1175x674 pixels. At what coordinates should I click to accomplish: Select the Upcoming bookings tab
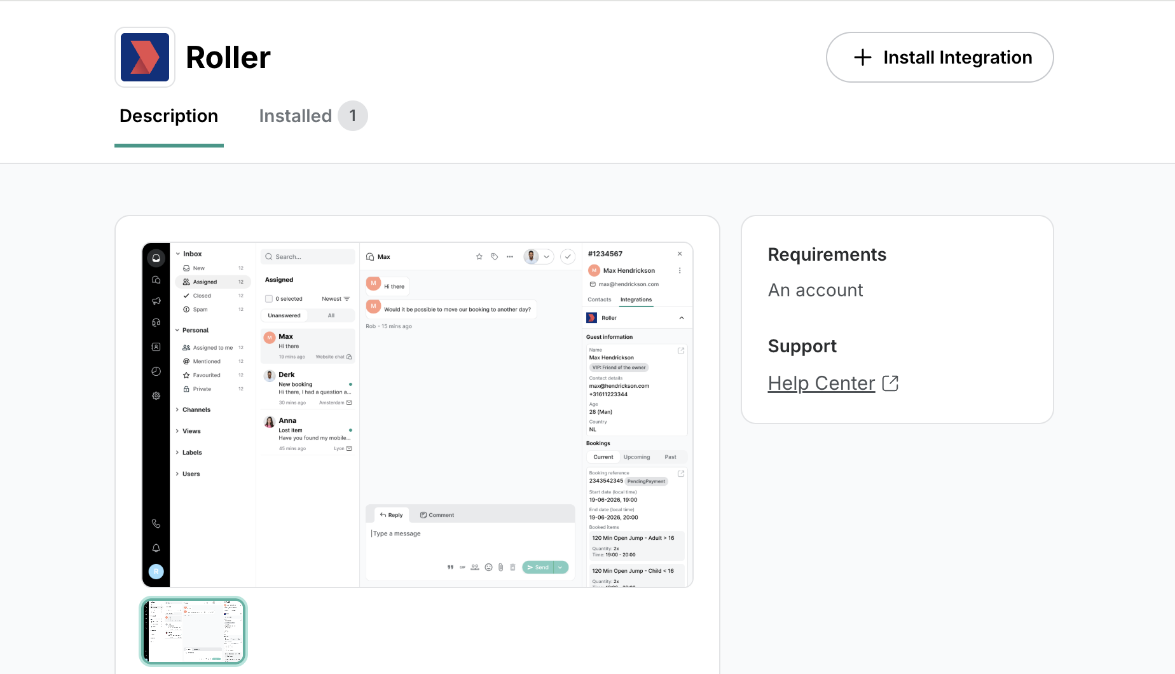636,457
